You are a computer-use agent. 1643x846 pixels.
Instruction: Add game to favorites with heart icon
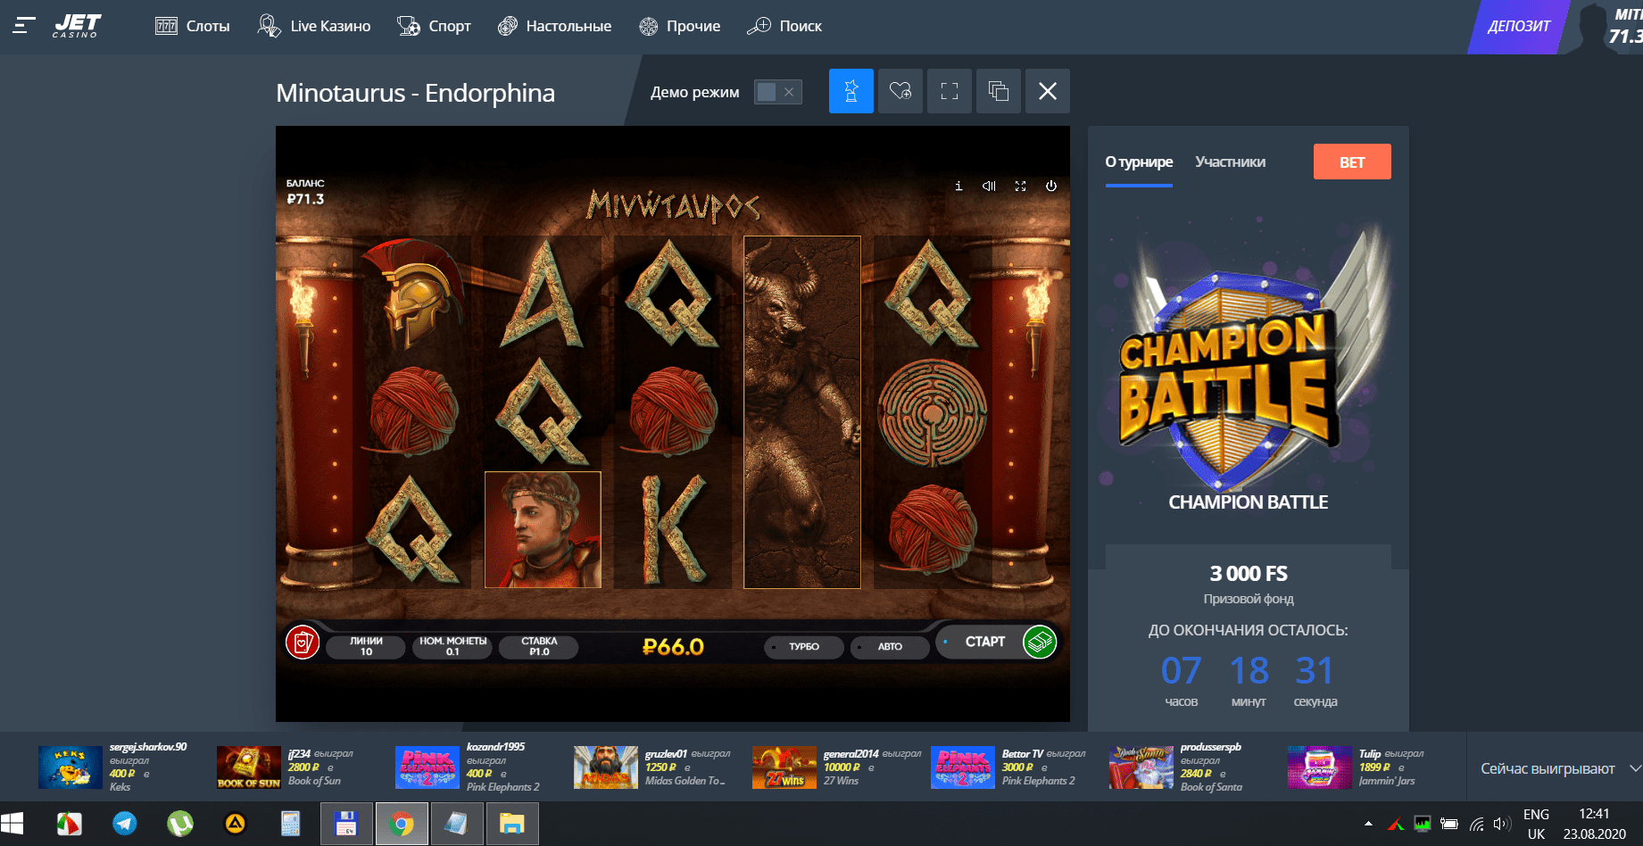click(x=900, y=91)
